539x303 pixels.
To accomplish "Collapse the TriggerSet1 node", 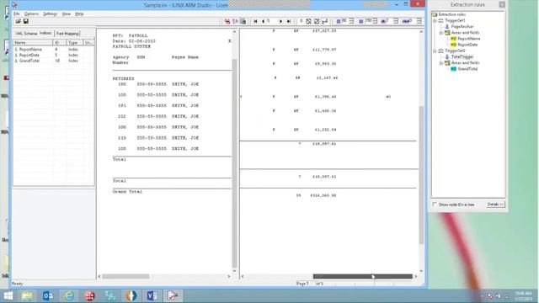I will point(435,20).
